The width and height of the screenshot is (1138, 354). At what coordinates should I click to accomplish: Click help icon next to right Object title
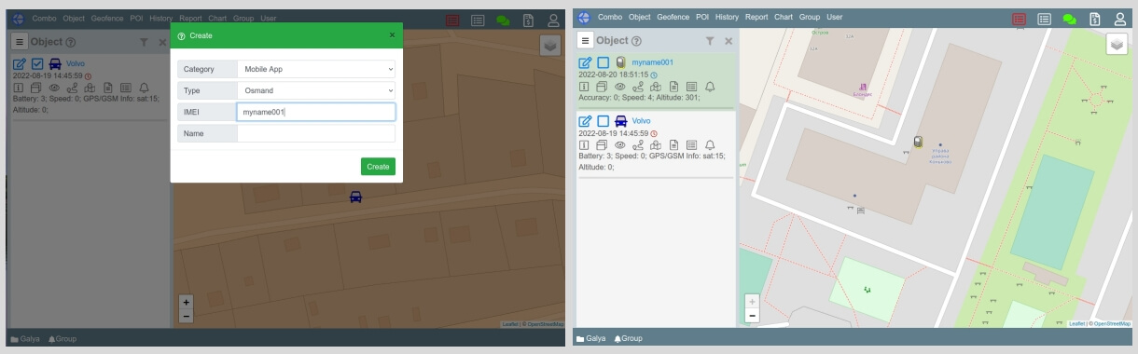click(x=637, y=42)
